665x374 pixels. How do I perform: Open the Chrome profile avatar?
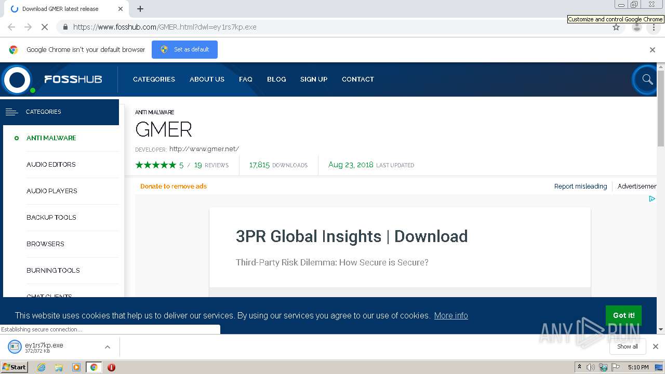[637, 27]
